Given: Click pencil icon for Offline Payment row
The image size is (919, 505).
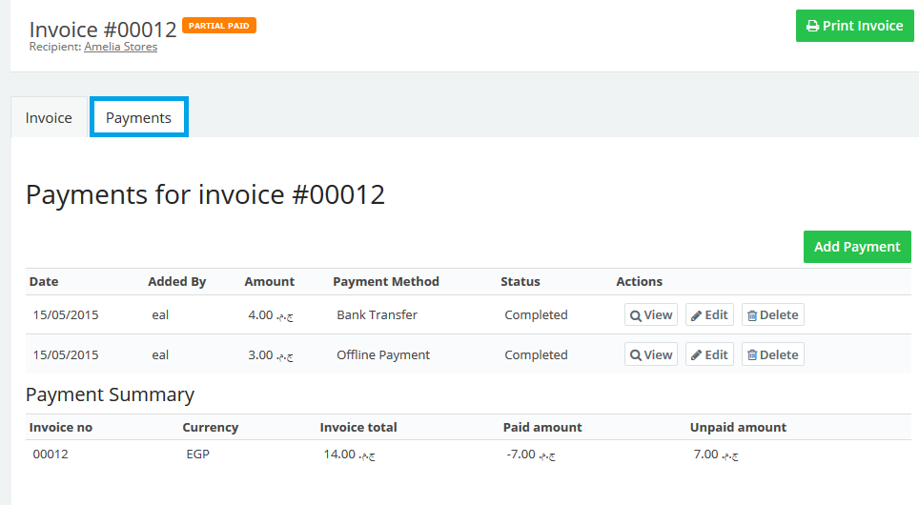Looking at the screenshot, I should (x=697, y=355).
